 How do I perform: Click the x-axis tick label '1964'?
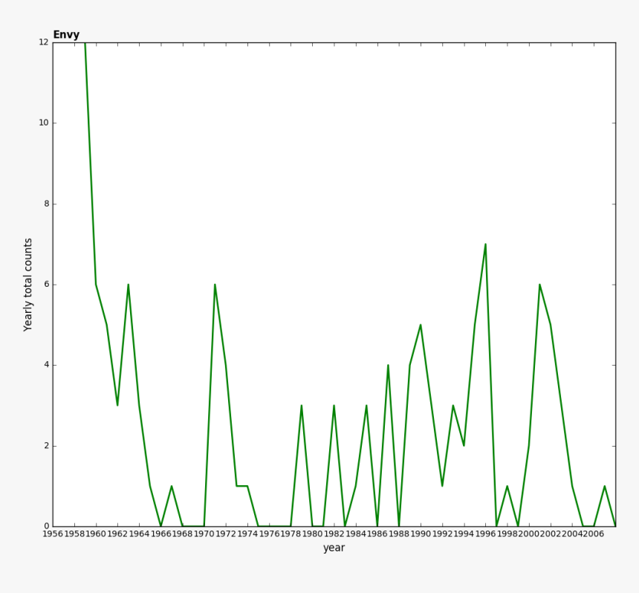pyautogui.click(x=140, y=534)
